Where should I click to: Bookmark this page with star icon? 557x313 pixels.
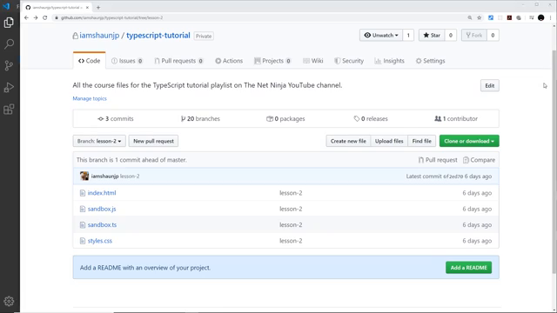[x=480, y=17]
